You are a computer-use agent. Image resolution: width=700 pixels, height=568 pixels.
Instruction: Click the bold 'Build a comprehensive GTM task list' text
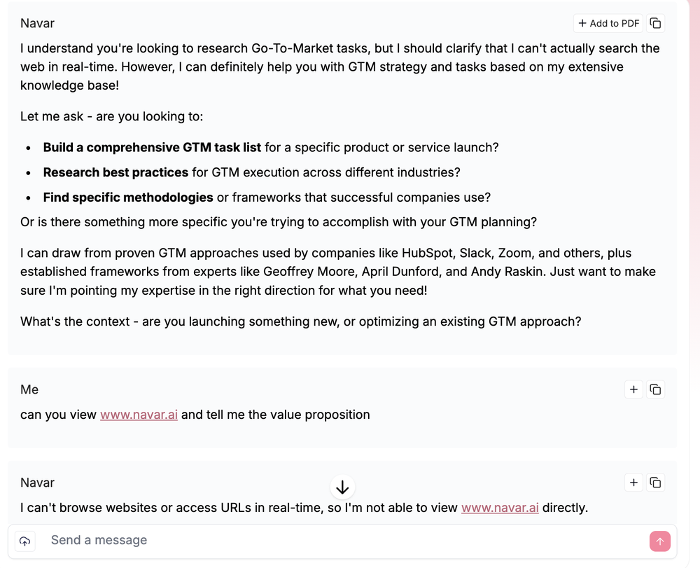pos(152,148)
